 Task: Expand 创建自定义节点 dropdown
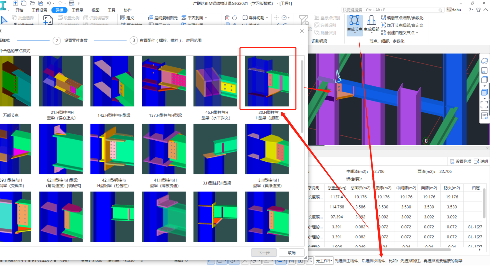coord(417,33)
